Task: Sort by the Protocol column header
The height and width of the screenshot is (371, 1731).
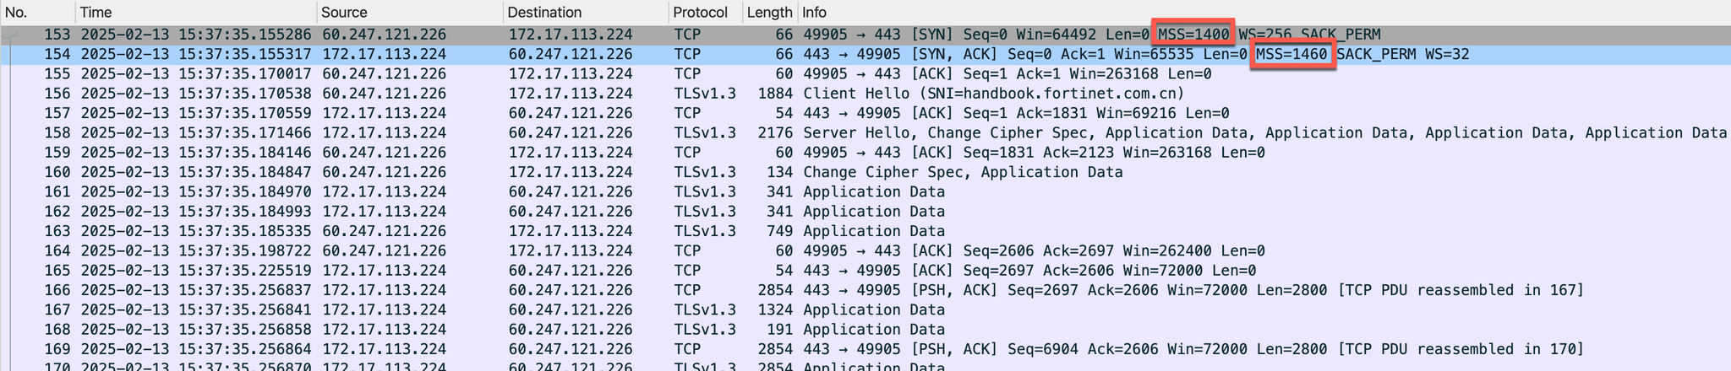Action: pyautogui.click(x=705, y=12)
